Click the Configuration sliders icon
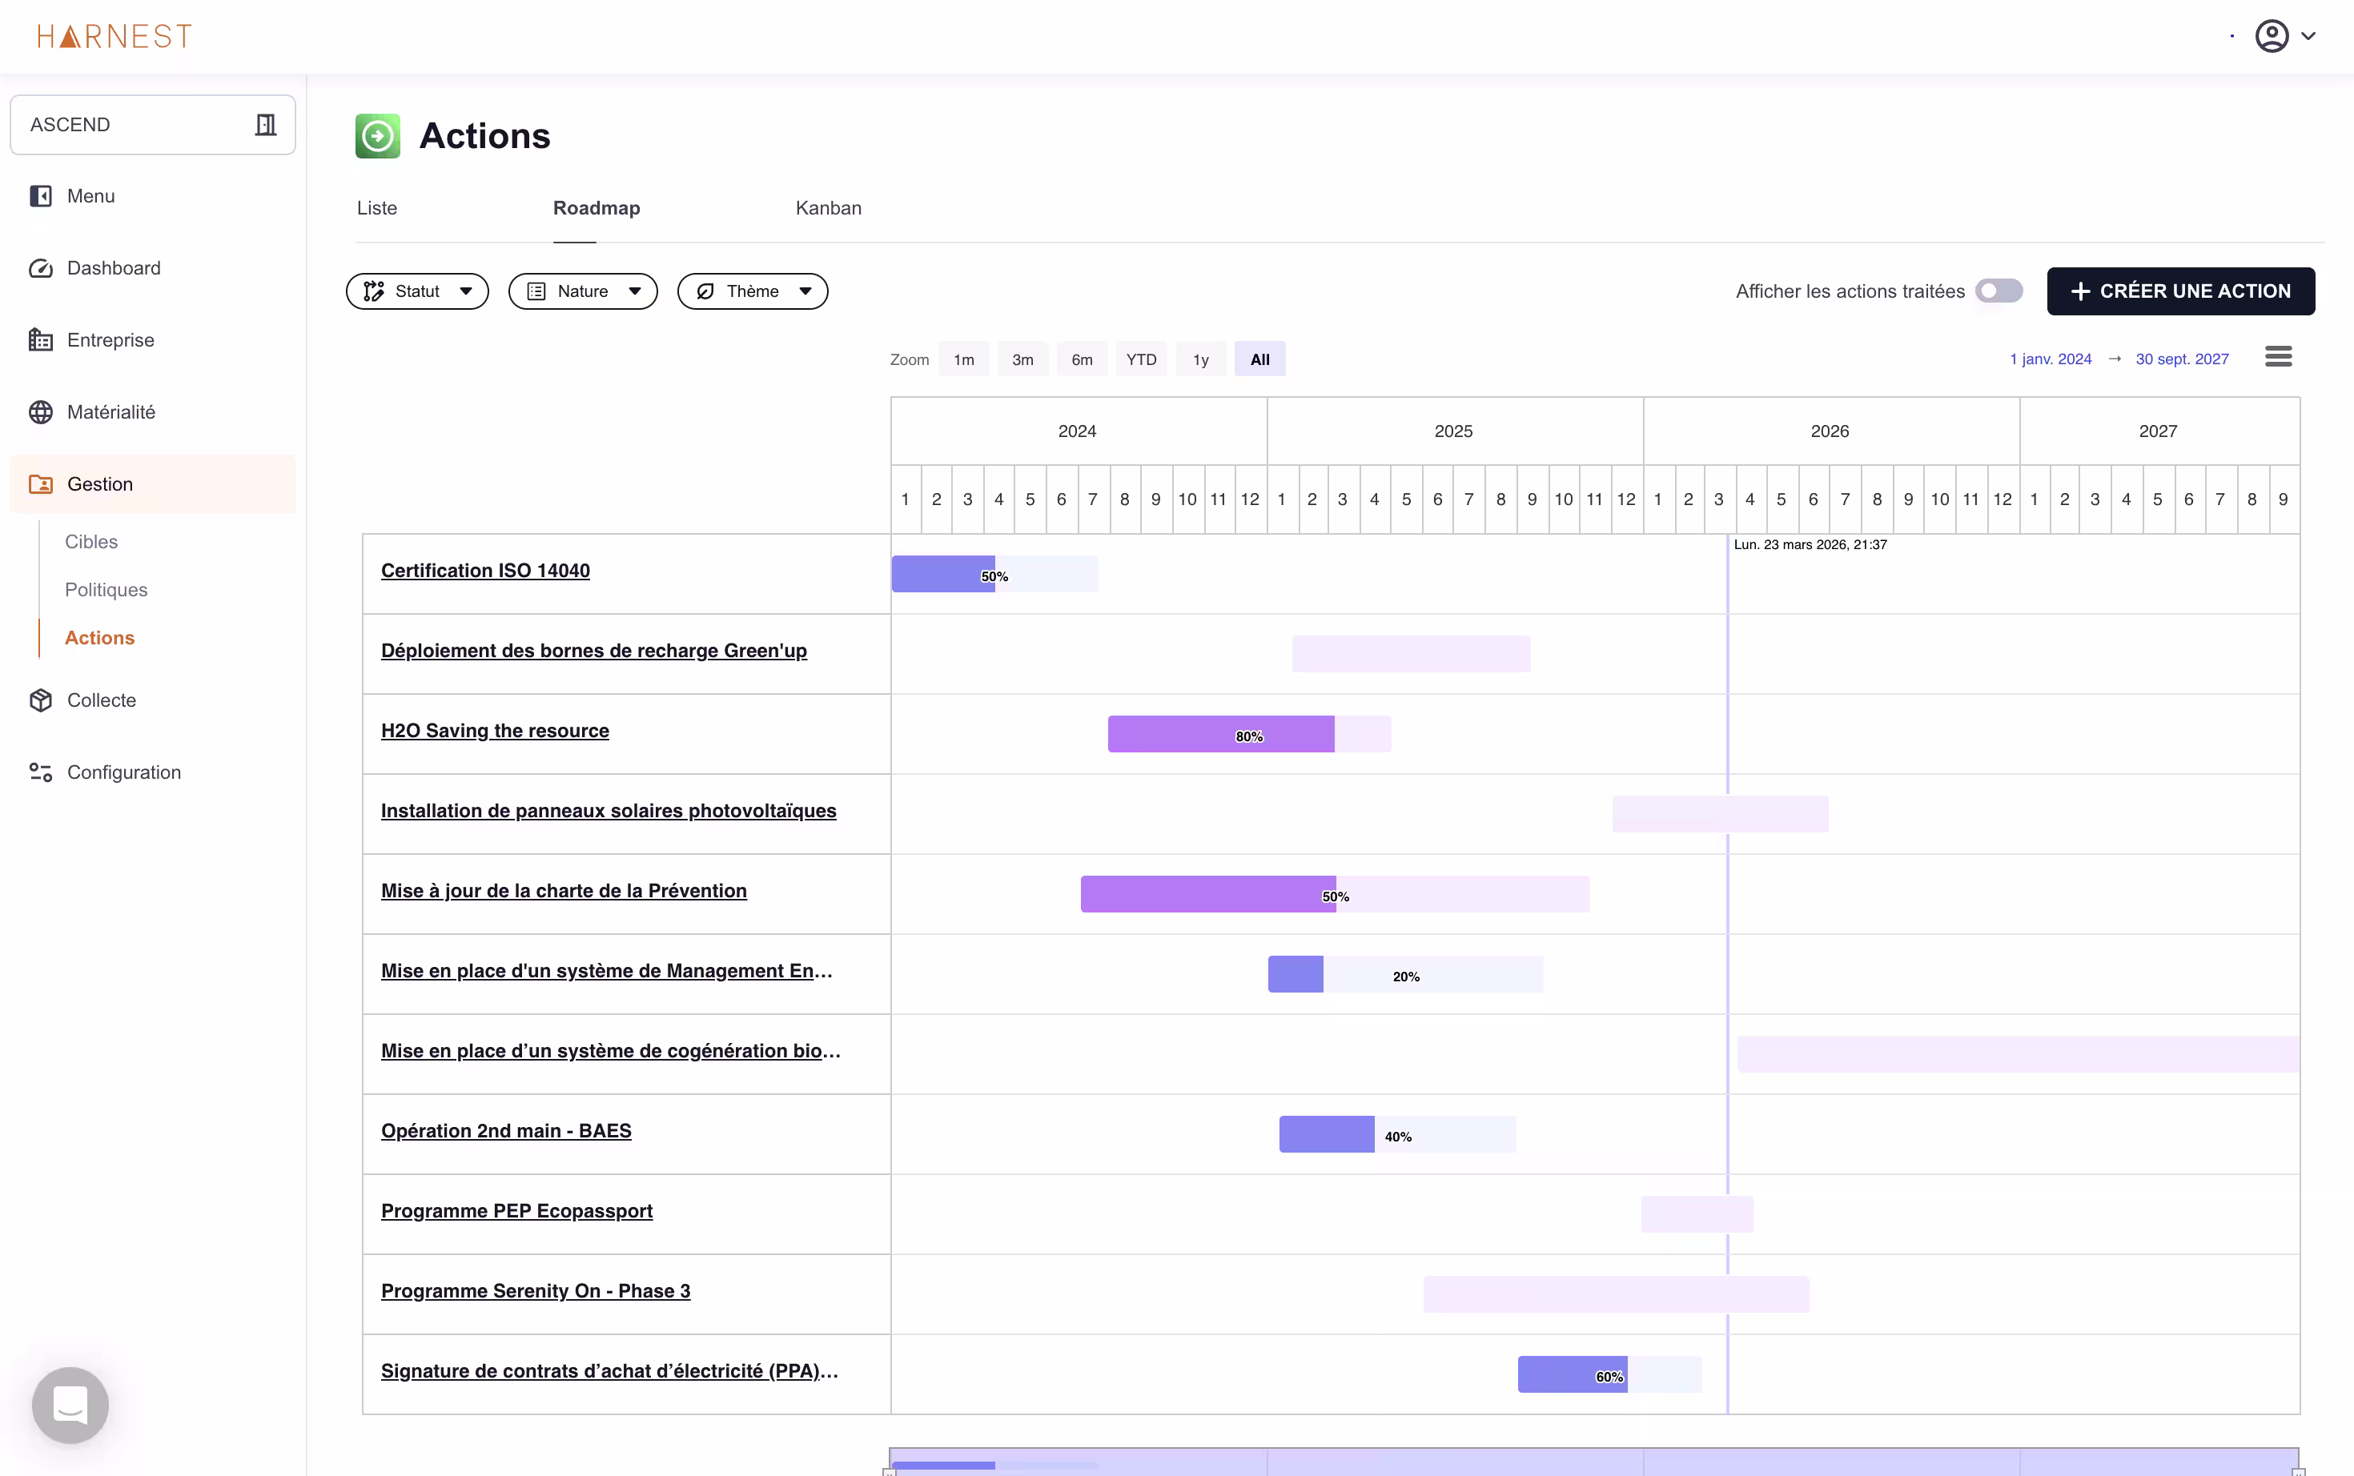This screenshot has height=1476, width=2354. pyautogui.click(x=41, y=772)
